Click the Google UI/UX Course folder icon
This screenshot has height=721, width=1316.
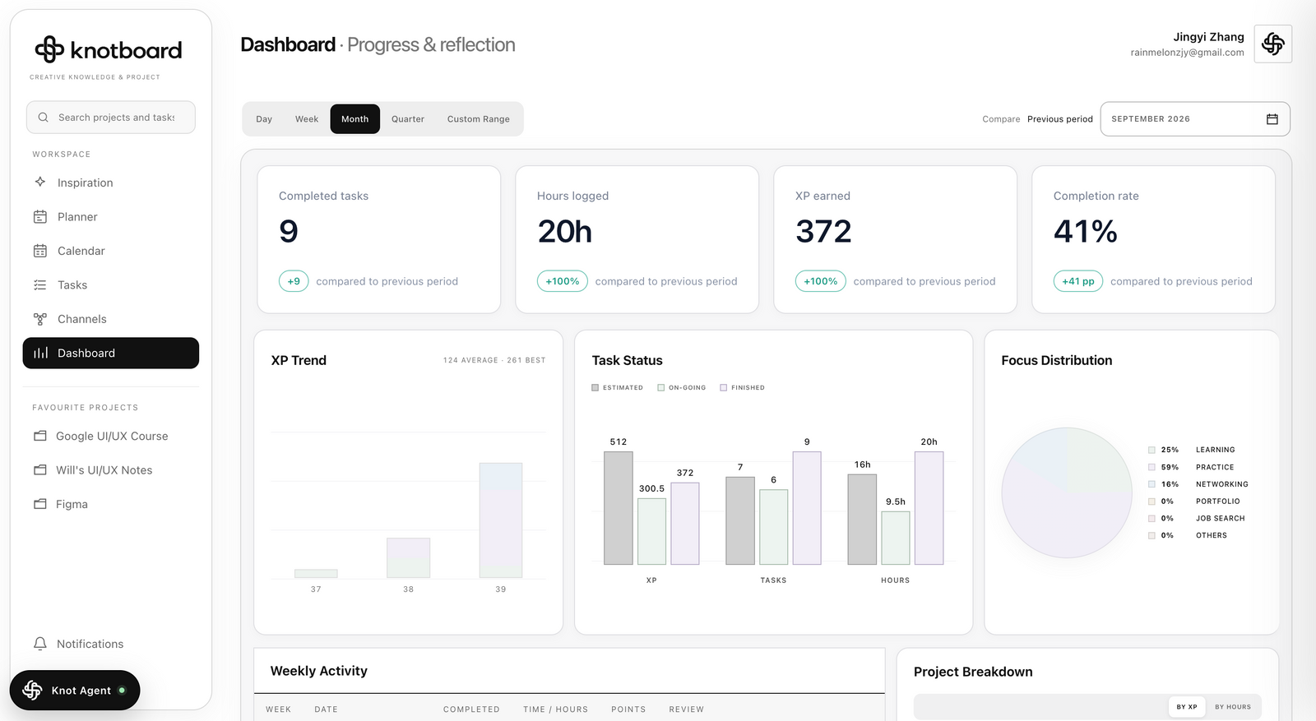point(40,436)
